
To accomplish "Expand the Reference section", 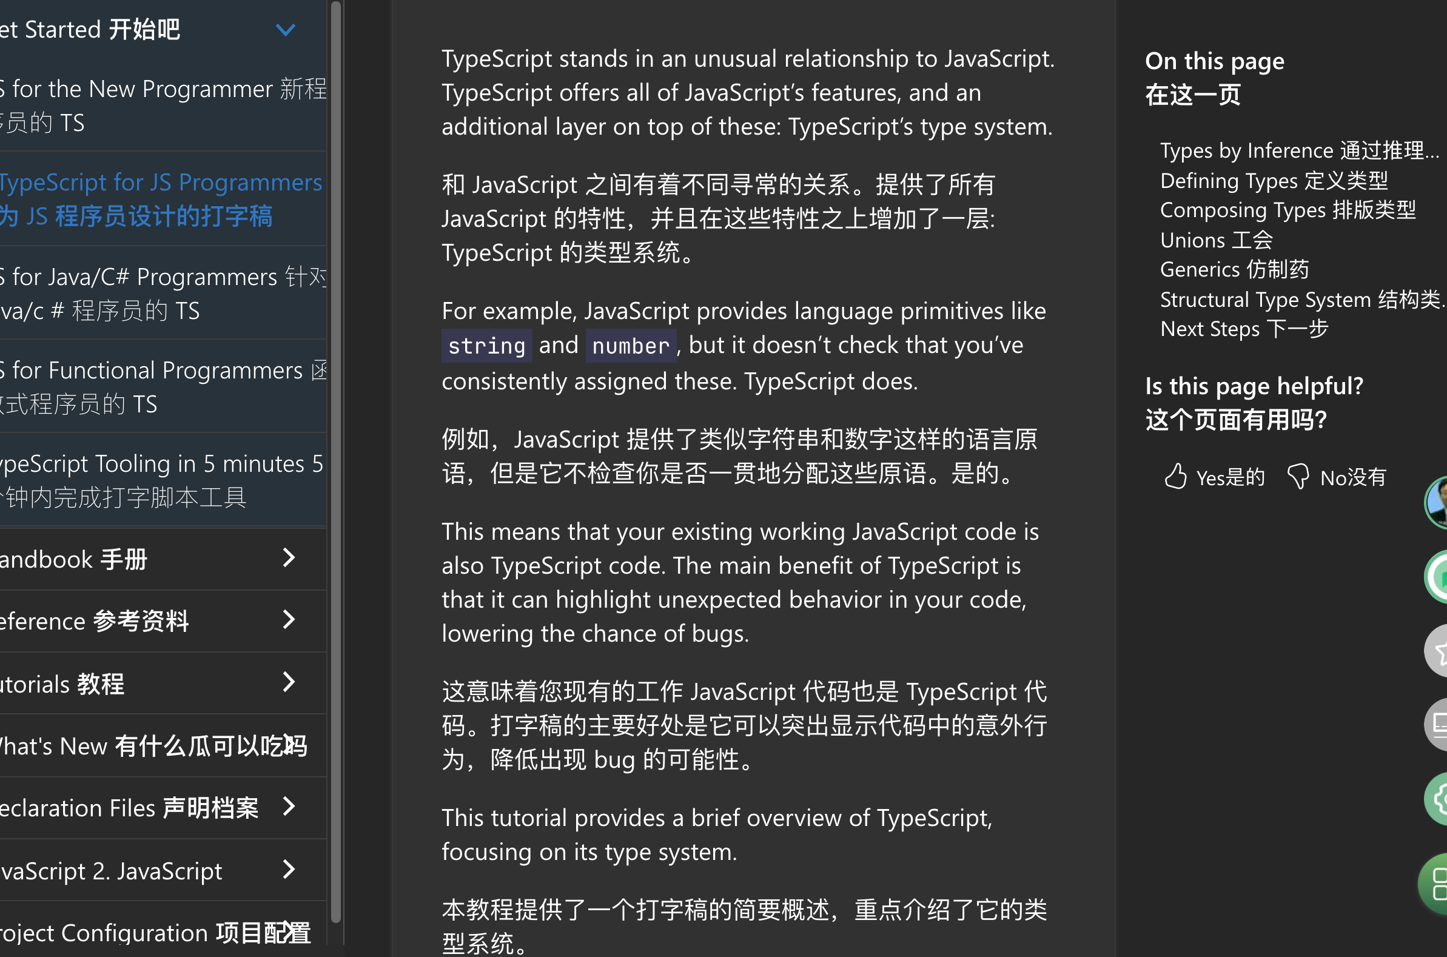I will [x=289, y=620].
